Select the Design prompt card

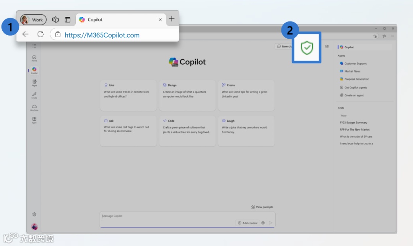(x=187, y=95)
